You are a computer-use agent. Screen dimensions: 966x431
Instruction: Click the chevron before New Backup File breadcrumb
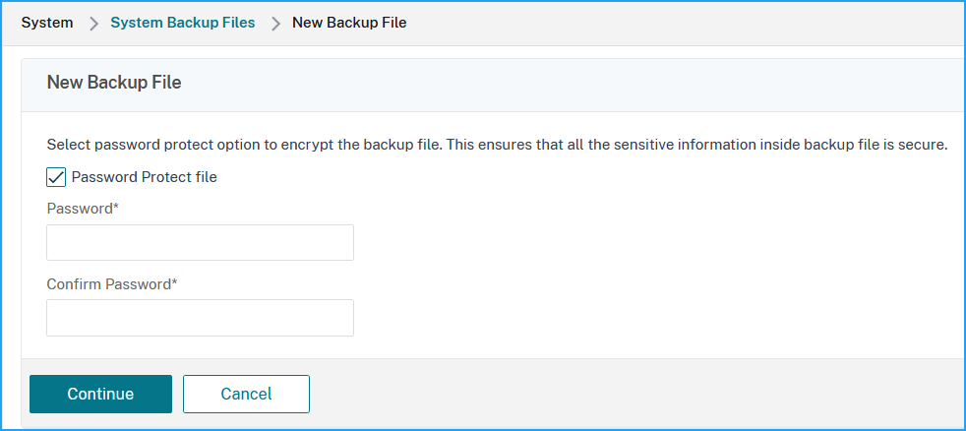point(276,24)
